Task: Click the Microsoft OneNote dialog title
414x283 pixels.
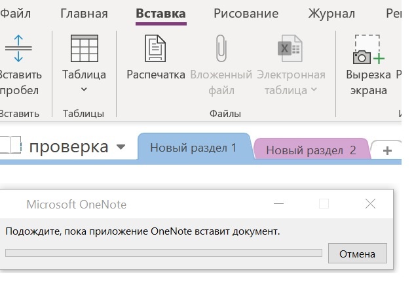Action: click(x=77, y=205)
